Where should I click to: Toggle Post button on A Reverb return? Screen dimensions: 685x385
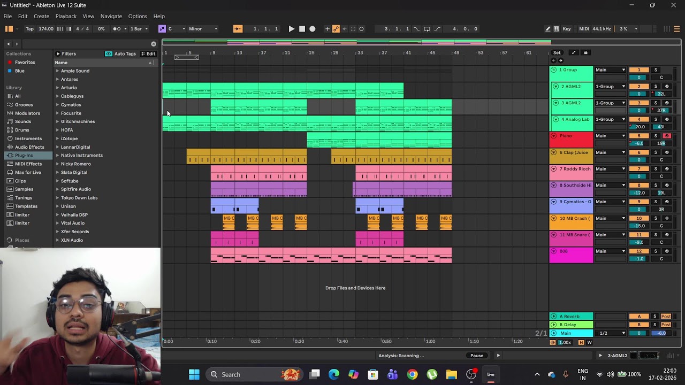(x=666, y=317)
